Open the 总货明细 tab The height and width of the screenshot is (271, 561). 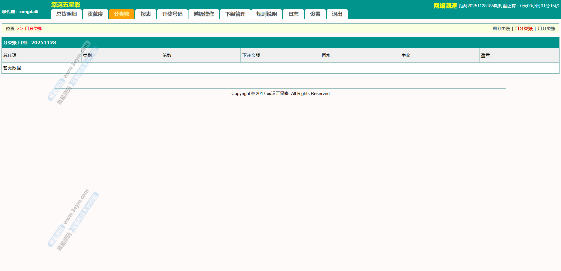coord(66,14)
